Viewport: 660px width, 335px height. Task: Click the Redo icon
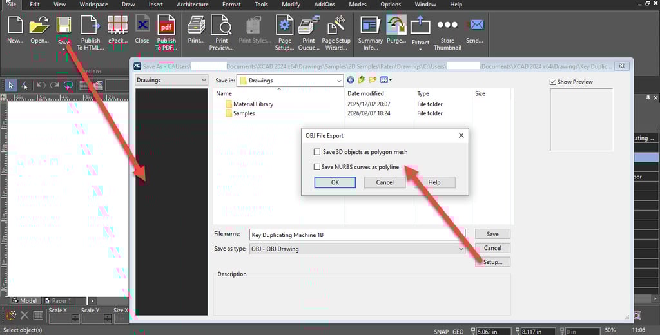click(x=54, y=86)
